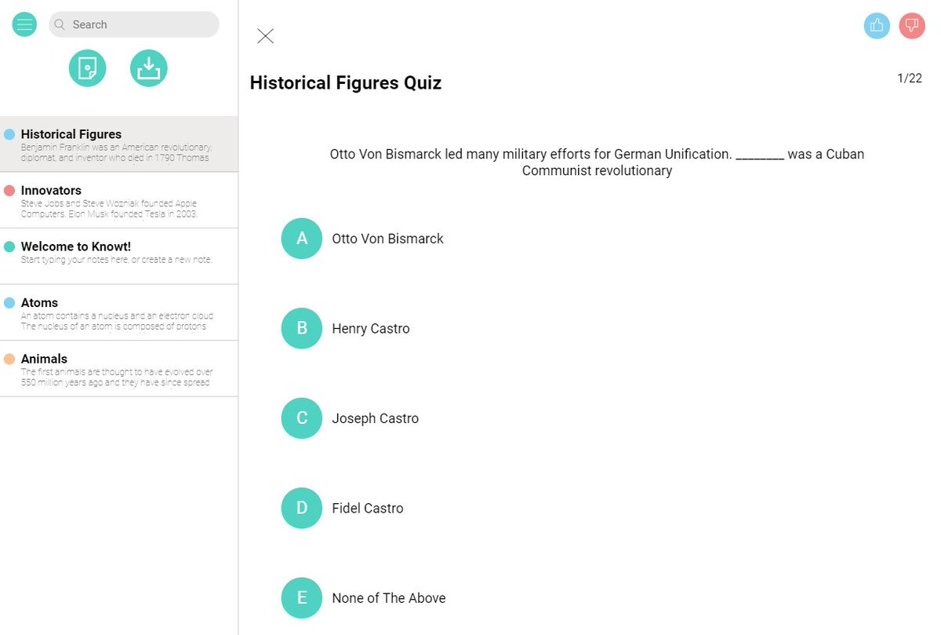The width and height of the screenshot is (941, 635).
Task: Select the Fidel Castro answer text
Action: click(x=368, y=509)
